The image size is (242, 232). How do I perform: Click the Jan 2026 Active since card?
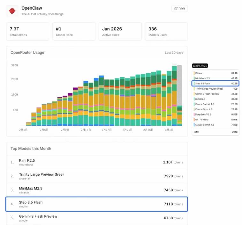pyautogui.click(x=120, y=32)
